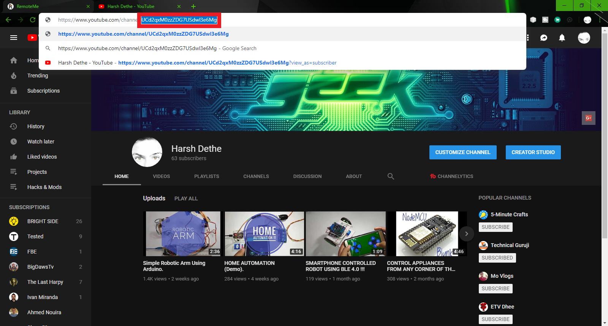Viewport: 608px width, 326px height.
Task: Click the browser back arrow
Action: 8,20
